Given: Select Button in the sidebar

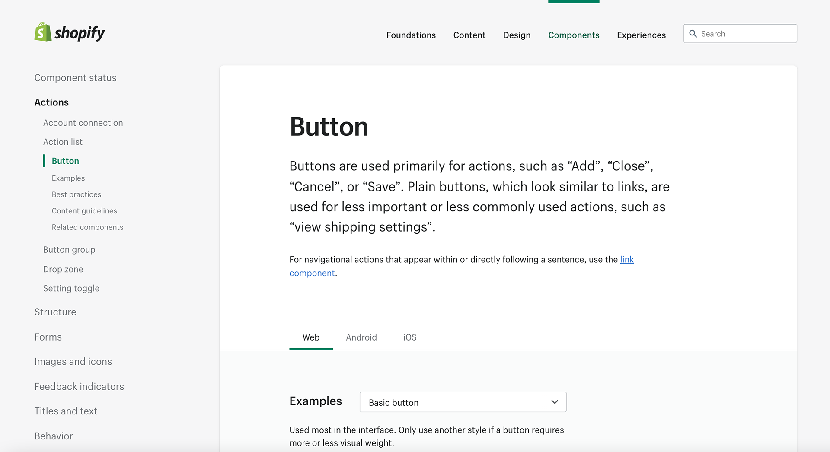Looking at the screenshot, I should tap(65, 161).
